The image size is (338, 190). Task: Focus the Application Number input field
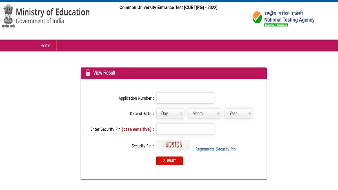185,98
